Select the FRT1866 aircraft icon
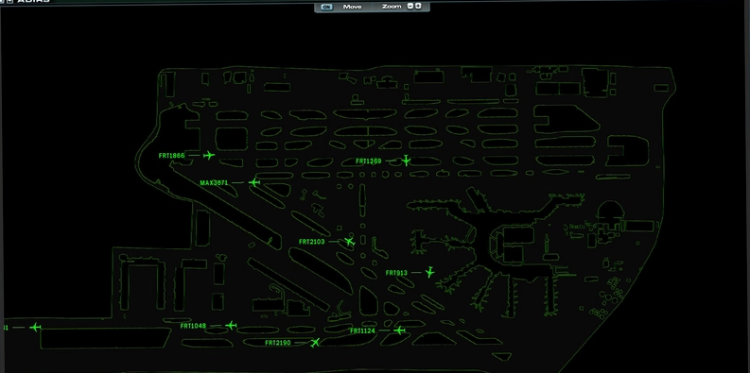 click(x=209, y=155)
